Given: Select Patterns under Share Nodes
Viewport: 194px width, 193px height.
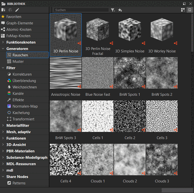Looking at the screenshot, I should tap(27, 183).
